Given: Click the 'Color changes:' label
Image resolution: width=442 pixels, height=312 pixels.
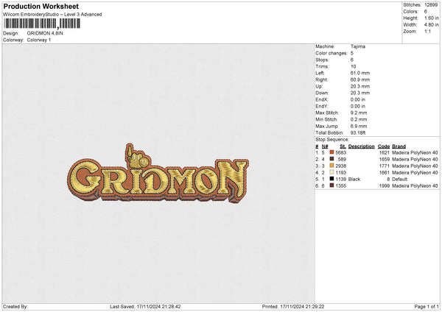Looking at the screenshot, I should (x=331, y=53).
